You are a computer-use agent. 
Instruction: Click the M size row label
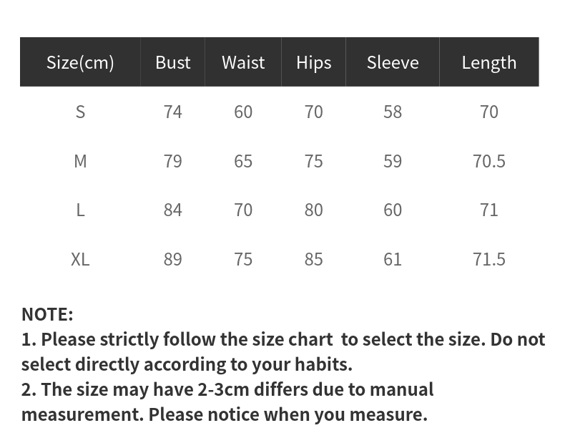80,161
